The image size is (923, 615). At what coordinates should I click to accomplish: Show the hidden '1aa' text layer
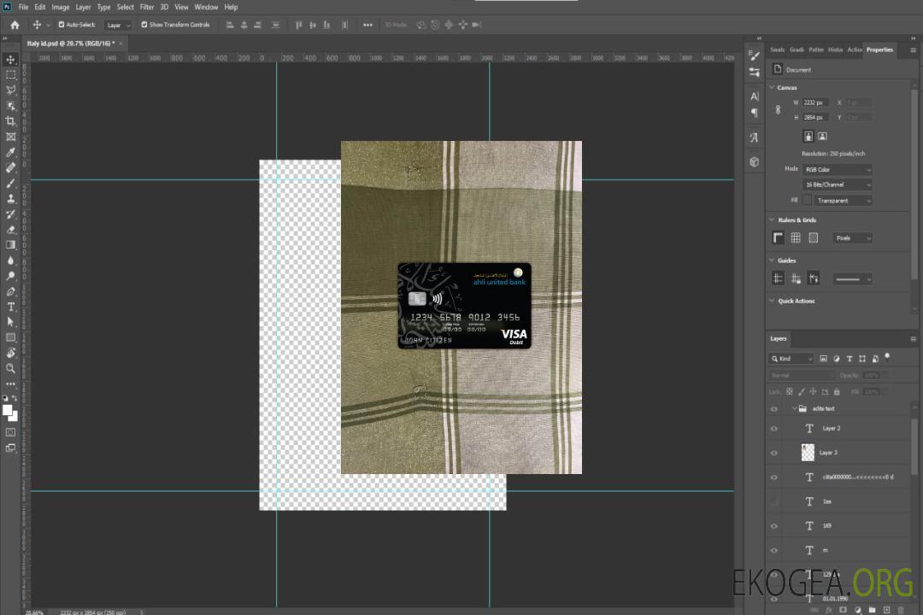[x=774, y=501]
